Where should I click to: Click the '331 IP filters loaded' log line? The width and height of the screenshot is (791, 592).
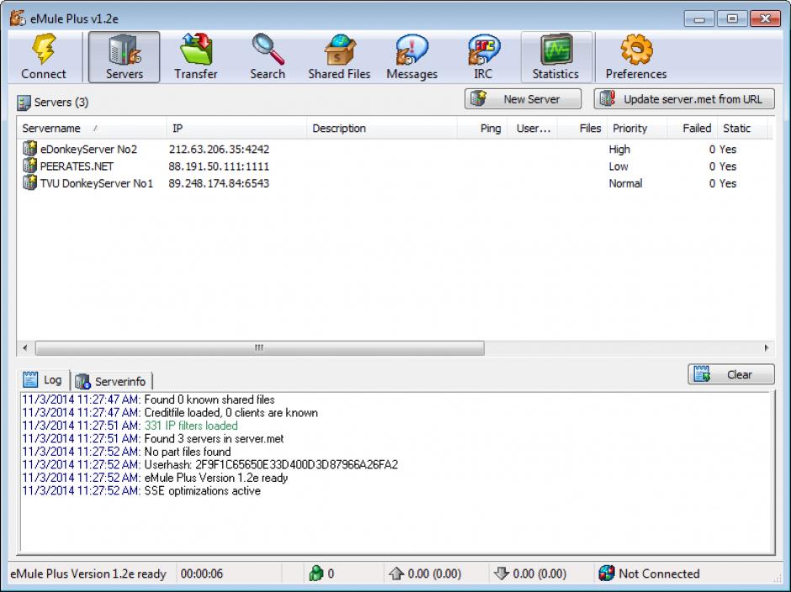[191, 425]
